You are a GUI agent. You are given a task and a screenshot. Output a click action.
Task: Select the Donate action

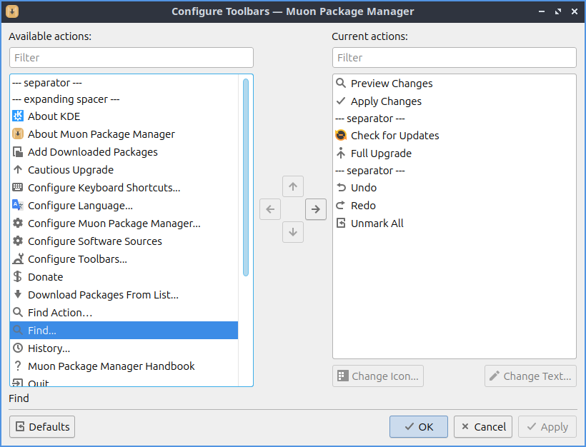(x=45, y=277)
